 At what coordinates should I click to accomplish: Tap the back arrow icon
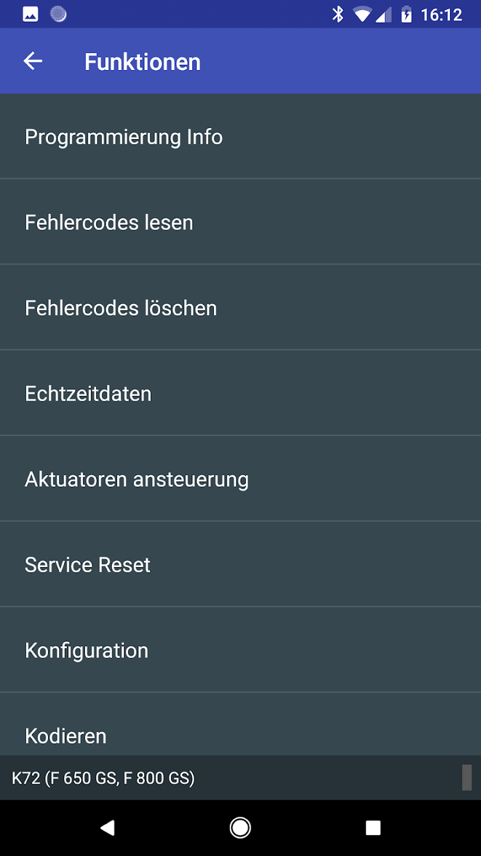[33, 61]
